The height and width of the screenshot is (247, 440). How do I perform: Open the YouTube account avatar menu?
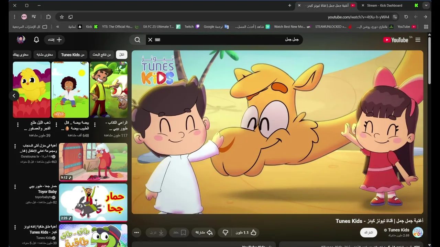21,40
